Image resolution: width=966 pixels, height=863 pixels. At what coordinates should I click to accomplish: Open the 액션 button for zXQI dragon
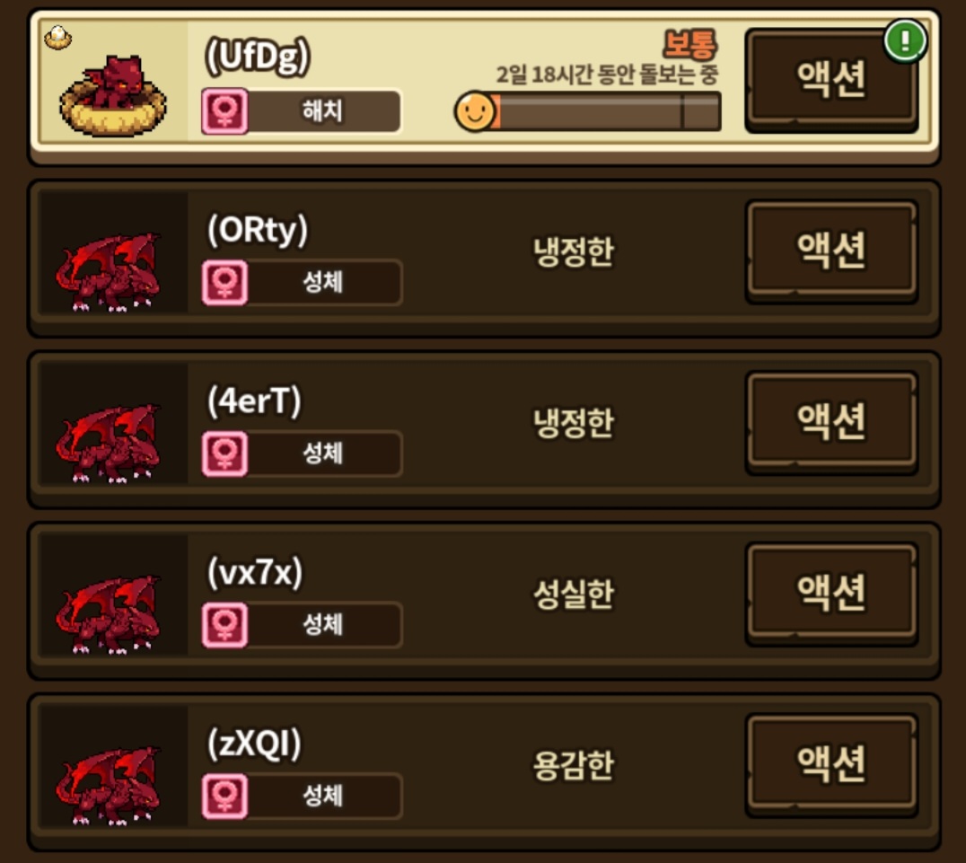click(831, 766)
